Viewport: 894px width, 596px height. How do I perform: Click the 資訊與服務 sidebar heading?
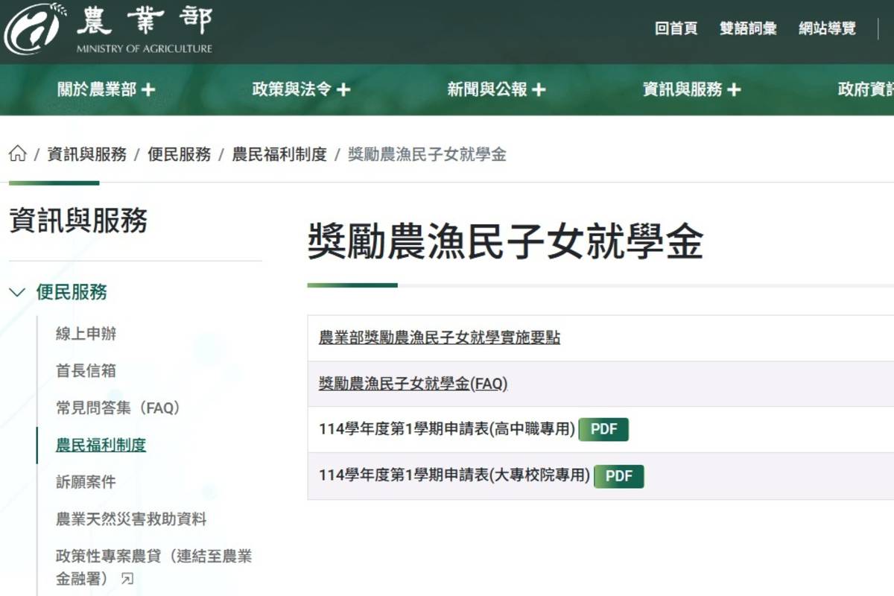tap(78, 221)
